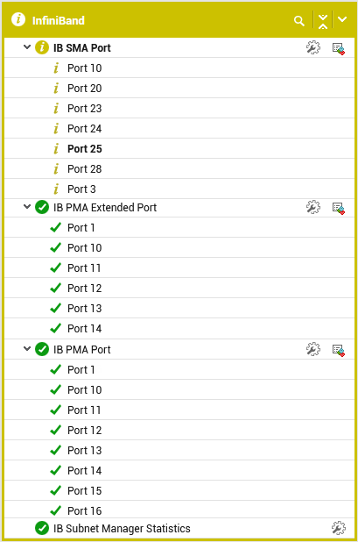Click the wrench-gear icon for IB PMA Extended Port
The height and width of the screenshot is (542, 358).
312,207
